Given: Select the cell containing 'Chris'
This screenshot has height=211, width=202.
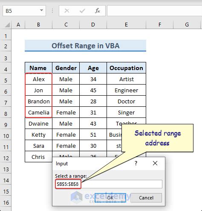Looking at the screenshot, I should click(38, 157).
